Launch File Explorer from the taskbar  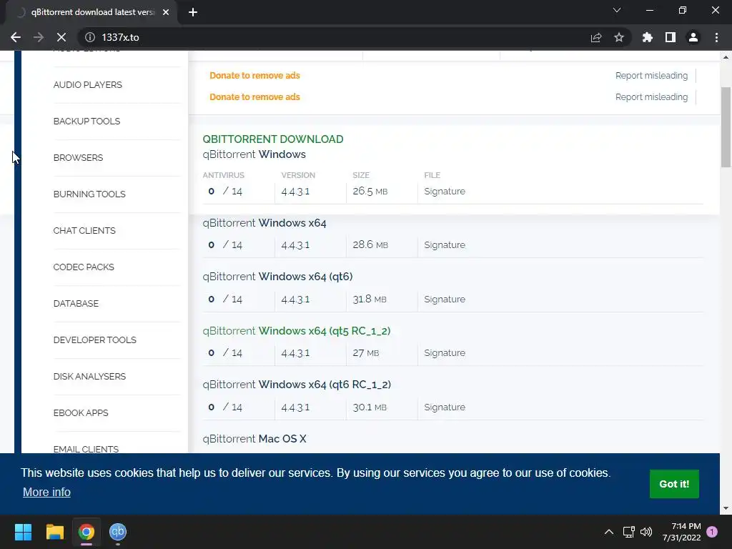[x=54, y=532]
